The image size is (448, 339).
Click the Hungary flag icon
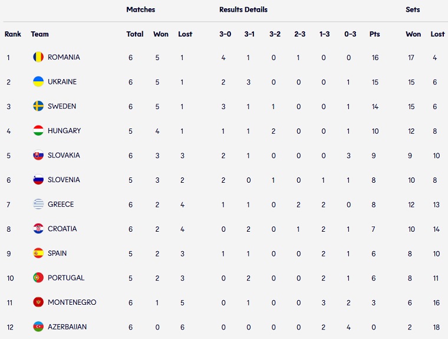(38, 131)
